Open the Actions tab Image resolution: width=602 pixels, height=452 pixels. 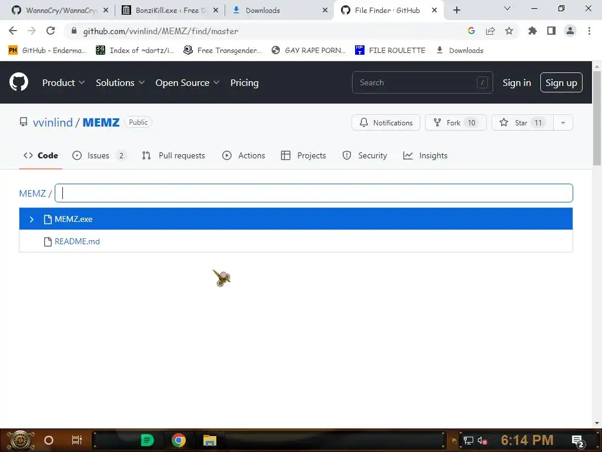(x=244, y=155)
